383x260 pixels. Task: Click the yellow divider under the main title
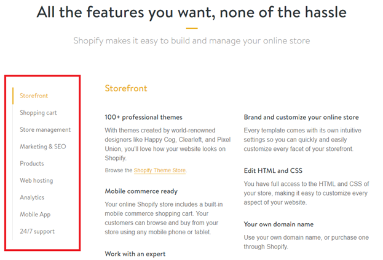[x=192, y=28]
